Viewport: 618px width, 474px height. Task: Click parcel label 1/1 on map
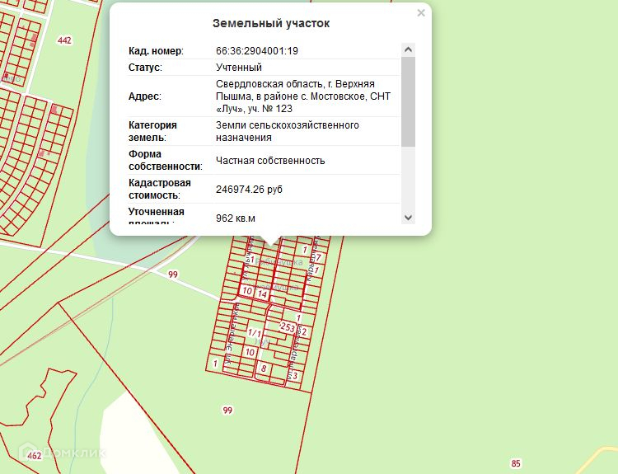tap(255, 333)
